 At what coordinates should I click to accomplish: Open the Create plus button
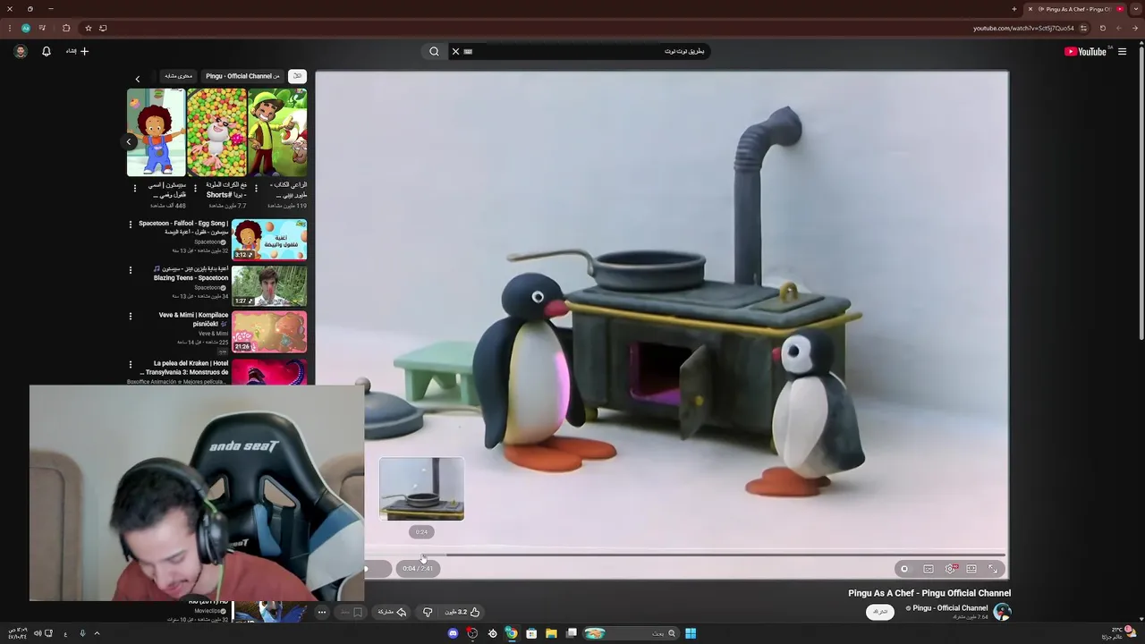pos(78,52)
